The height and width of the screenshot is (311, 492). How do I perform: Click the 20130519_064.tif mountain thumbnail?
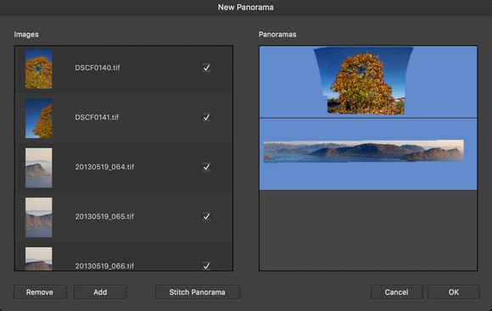38,168
